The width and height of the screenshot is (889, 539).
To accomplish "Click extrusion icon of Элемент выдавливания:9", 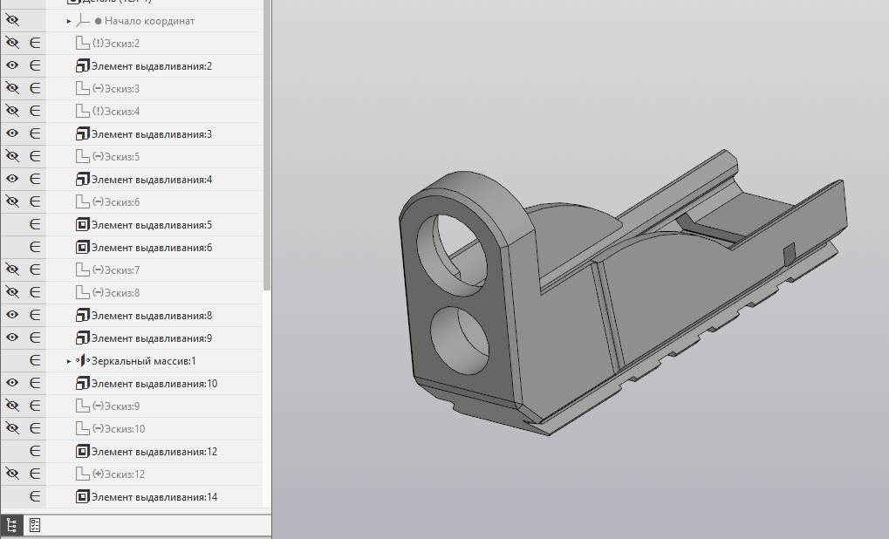I will click(83, 338).
